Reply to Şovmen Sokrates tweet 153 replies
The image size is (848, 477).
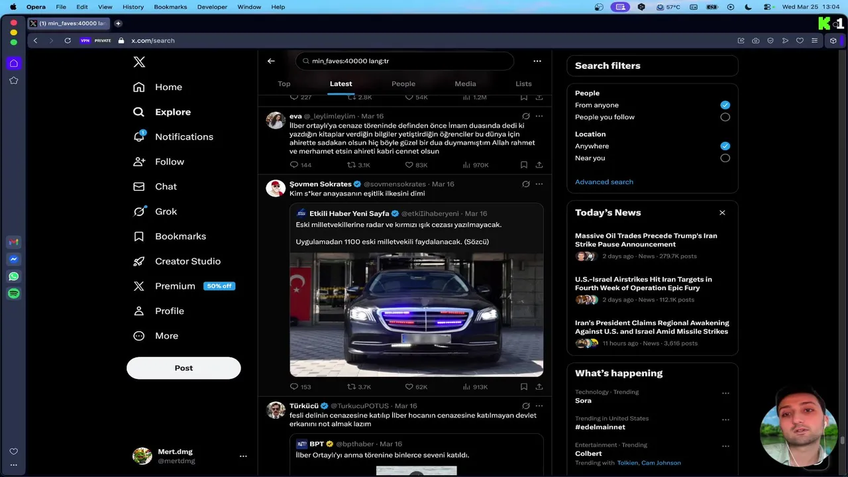point(301,387)
